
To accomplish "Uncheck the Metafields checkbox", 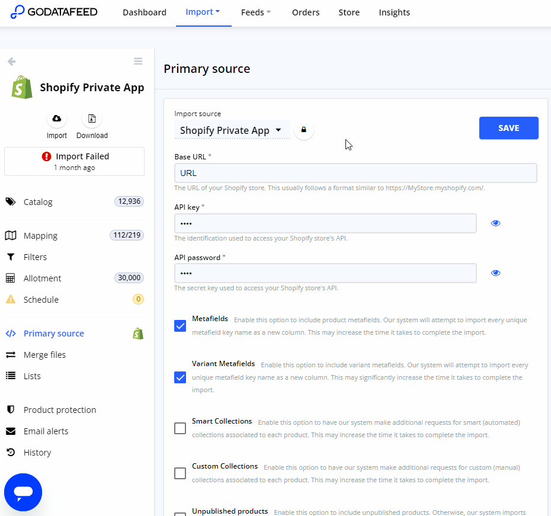I will tap(180, 326).
